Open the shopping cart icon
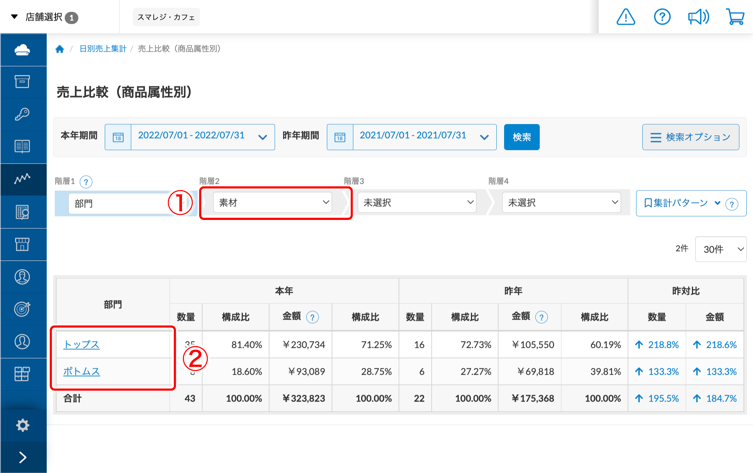 pyautogui.click(x=735, y=17)
